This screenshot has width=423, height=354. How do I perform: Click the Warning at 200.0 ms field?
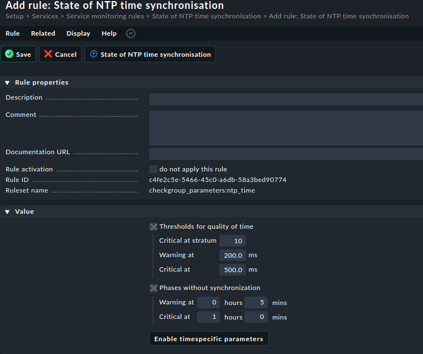click(x=233, y=255)
